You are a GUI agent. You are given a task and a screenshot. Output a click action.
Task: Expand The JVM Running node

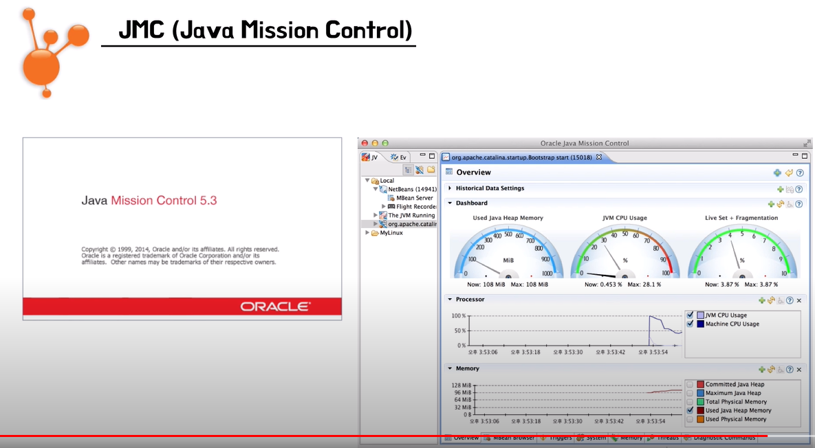coord(376,215)
